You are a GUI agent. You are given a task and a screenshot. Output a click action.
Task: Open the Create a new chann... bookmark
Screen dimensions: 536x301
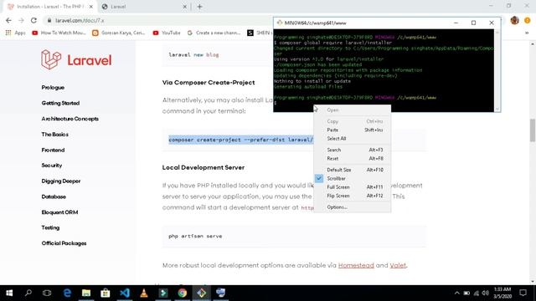click(214, 33)
